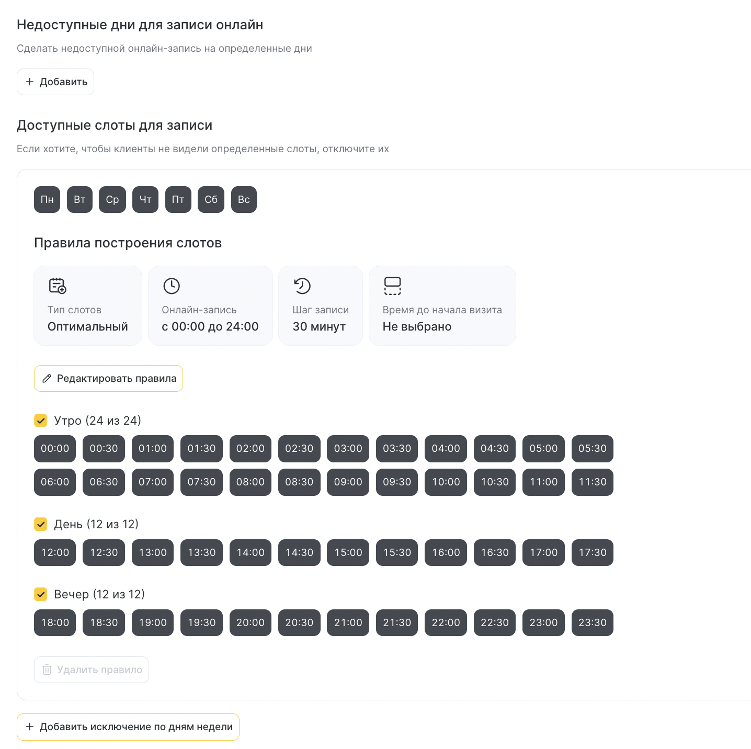The image size is (751, 749).
Task: Click the icon in Время до начала визита card
Action: coord(392,286)
